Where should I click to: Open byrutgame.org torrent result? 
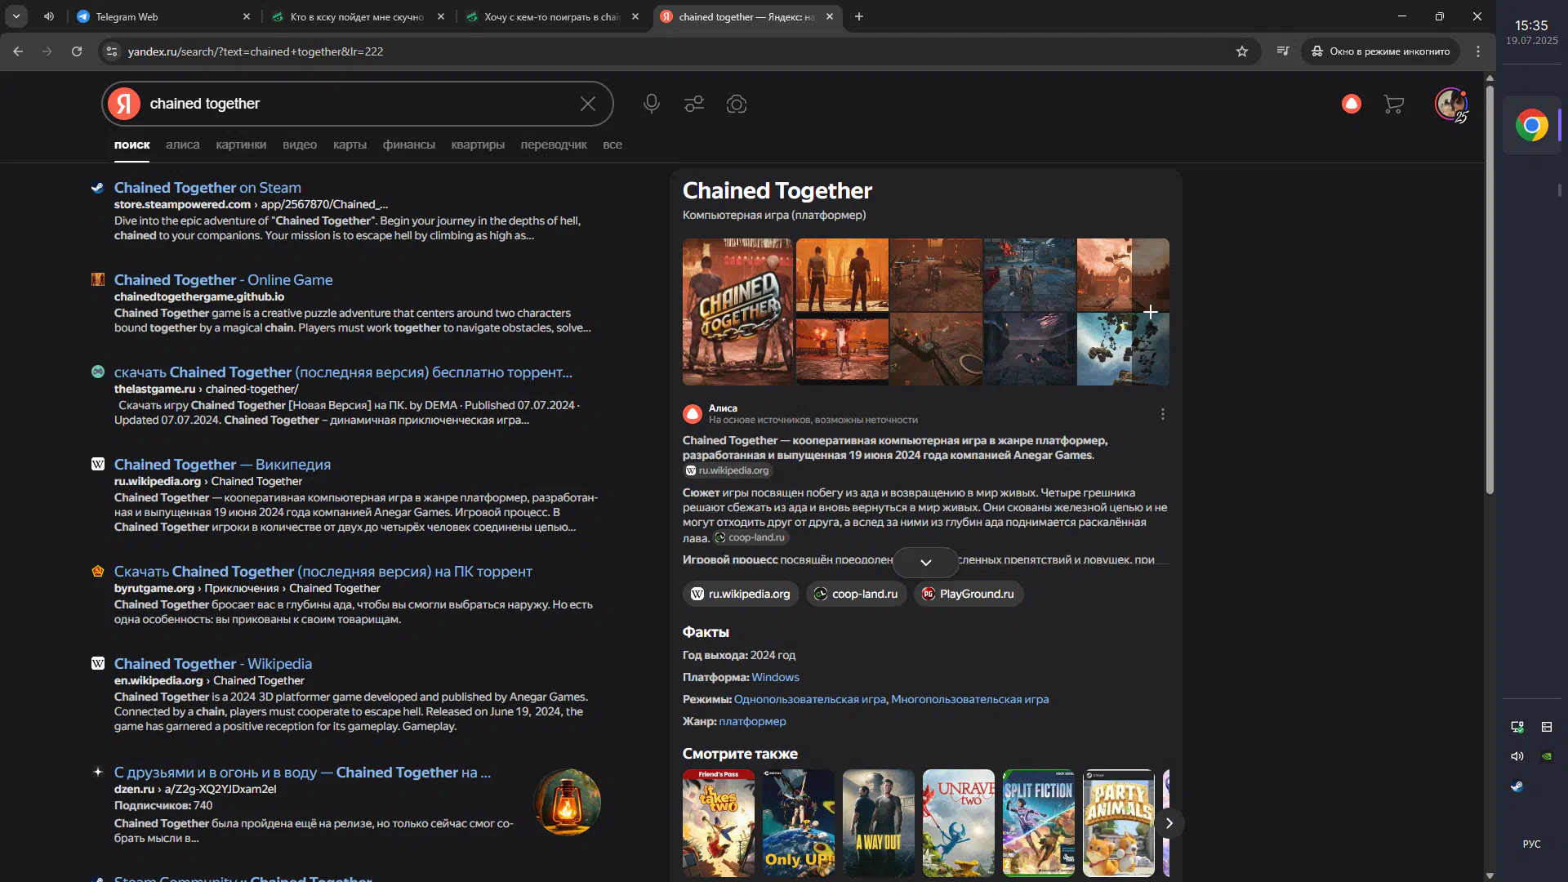point(323,572)
